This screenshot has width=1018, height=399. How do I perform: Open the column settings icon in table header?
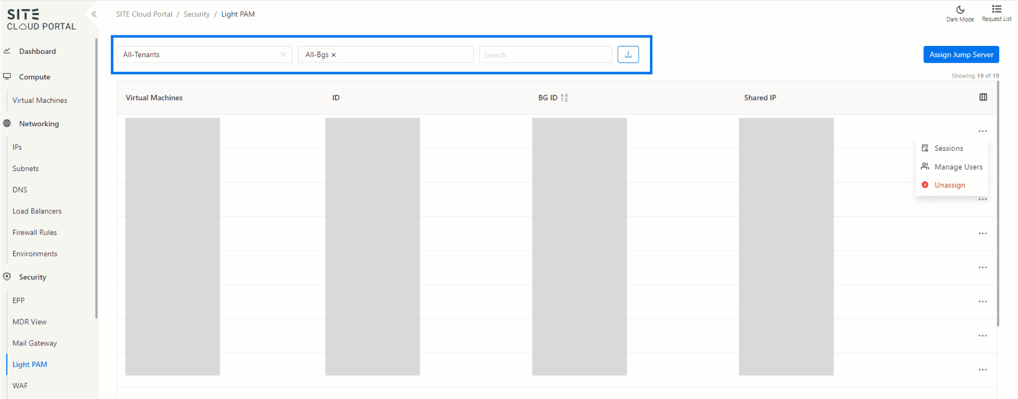click(x=983, y=97)
